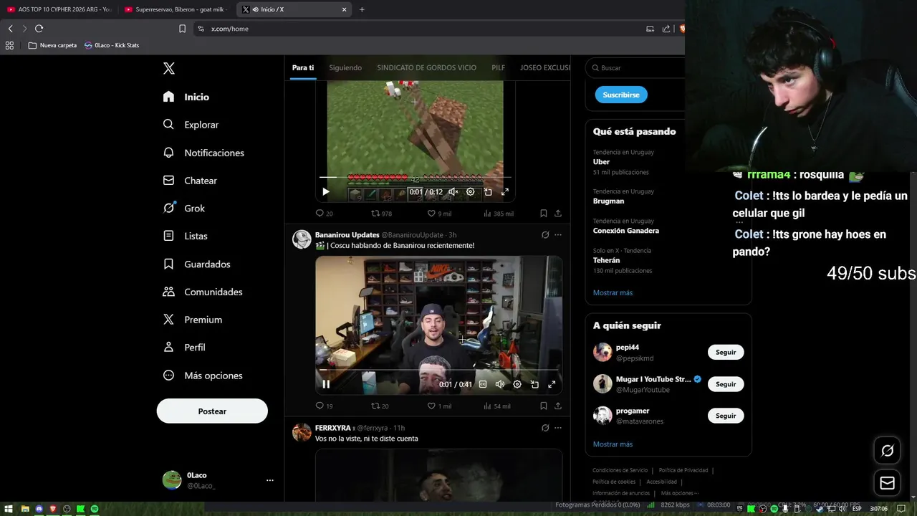
Task: View 385 mil analytics on post
Action: coord(499,214)
